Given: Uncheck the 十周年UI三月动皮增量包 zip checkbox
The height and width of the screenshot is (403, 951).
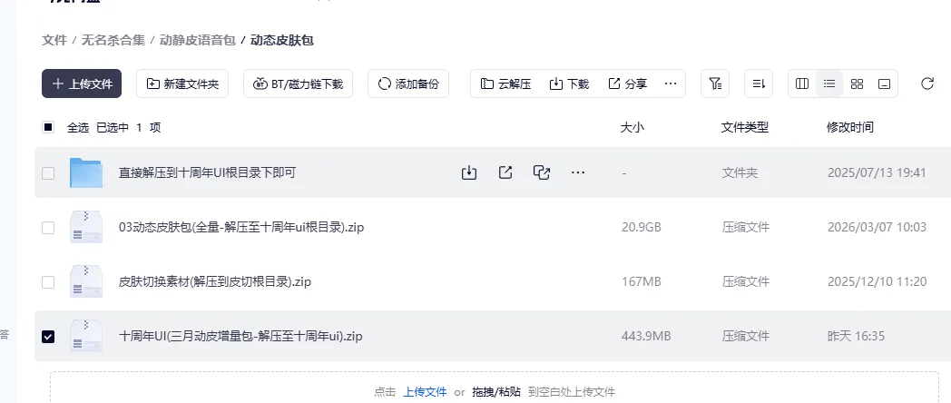Looking at the screenshot, I should tap(48, 336).
